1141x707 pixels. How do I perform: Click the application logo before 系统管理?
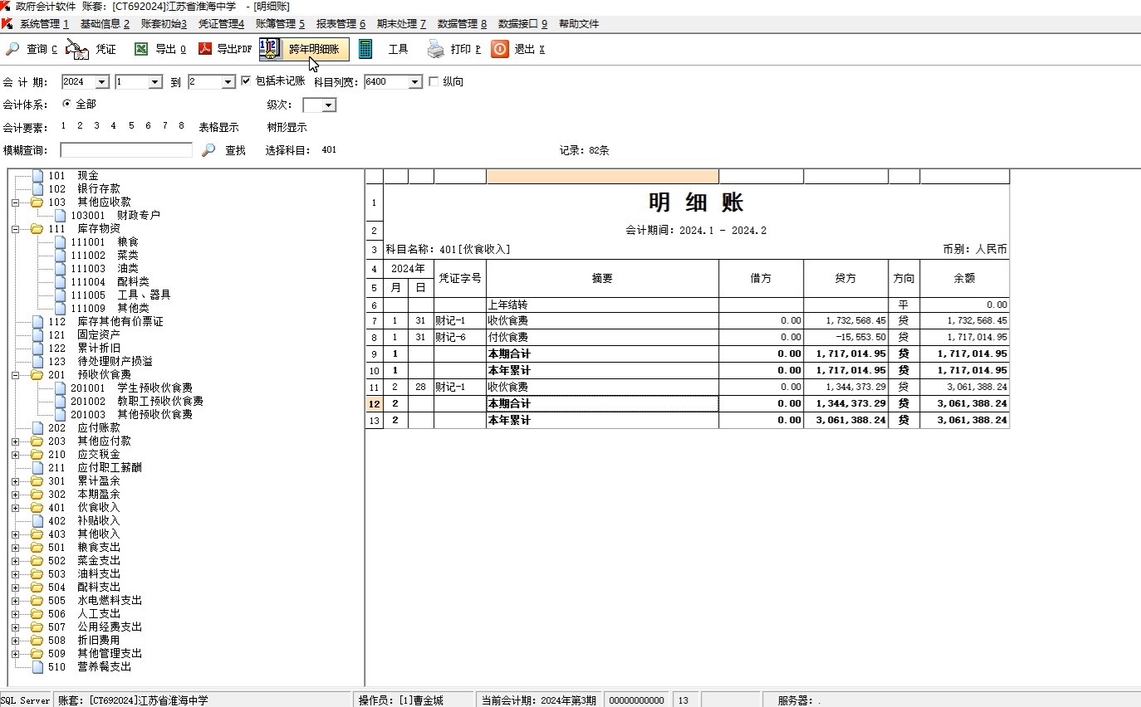click(7, 24)
